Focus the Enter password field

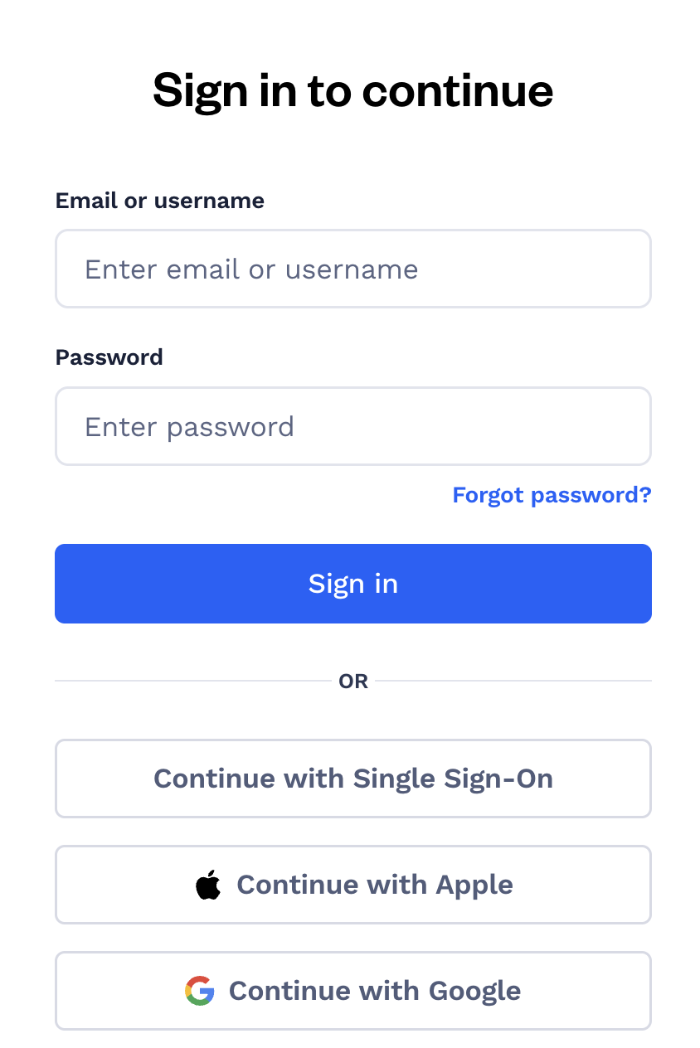(x=353, y=426)
